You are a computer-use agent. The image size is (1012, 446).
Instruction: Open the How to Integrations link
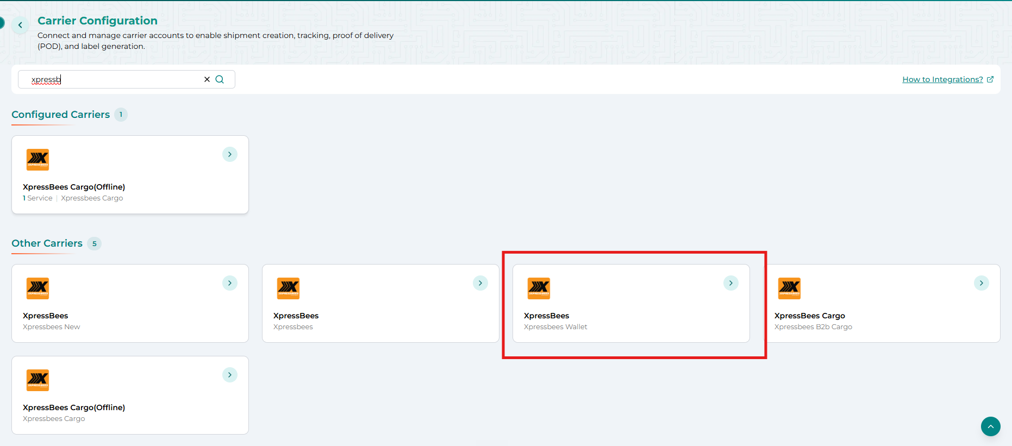click(942, 79)
